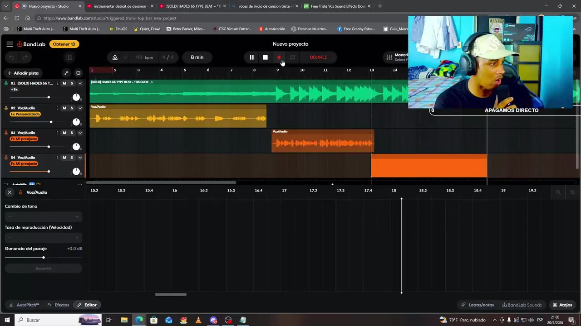
Task: Select the orange clip on track 03
Action: coord(323,141)
